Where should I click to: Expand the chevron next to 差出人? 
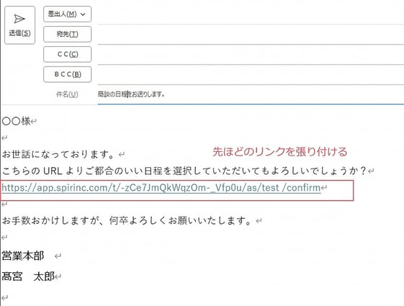pyautogui.click(x=83, y=14)
